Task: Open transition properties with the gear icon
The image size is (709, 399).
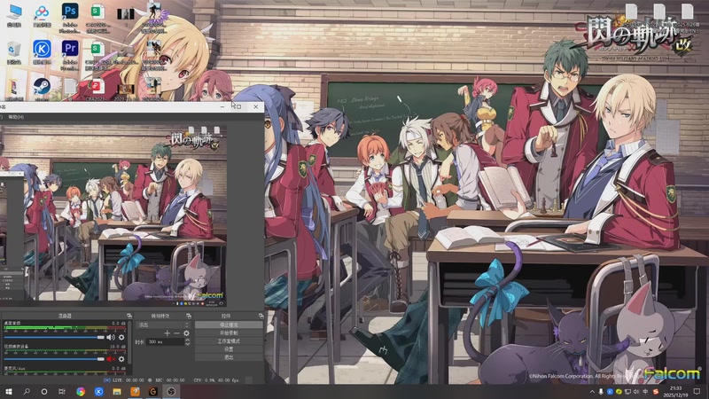Action: [x=186, y=333]
